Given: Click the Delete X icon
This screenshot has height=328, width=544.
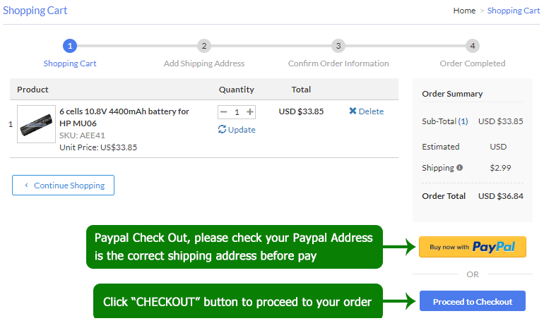Looking at the screenshot, I should [x=353, y=111].
